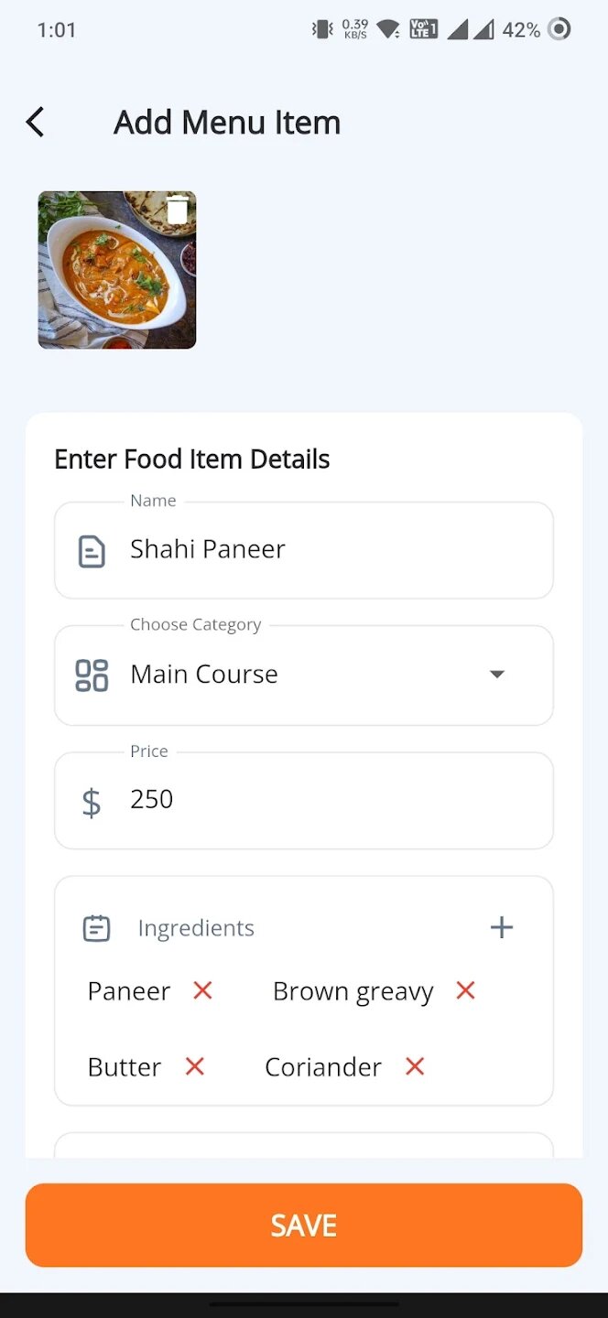Tap the Add Menu Item title
608x1318 pixels.
coord(227,123)
